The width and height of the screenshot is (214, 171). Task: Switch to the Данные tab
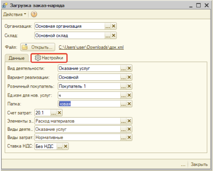17,58
